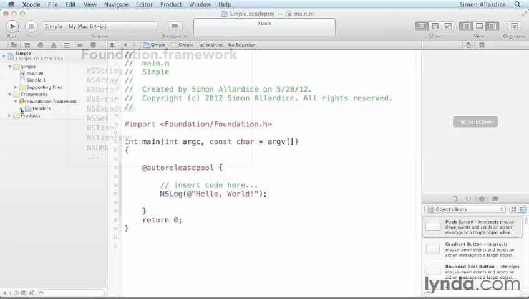Image resolution: width=529 pixels, height=299 pixels.
Task: Show the Quick Help inspector
Action: [482, 45]
